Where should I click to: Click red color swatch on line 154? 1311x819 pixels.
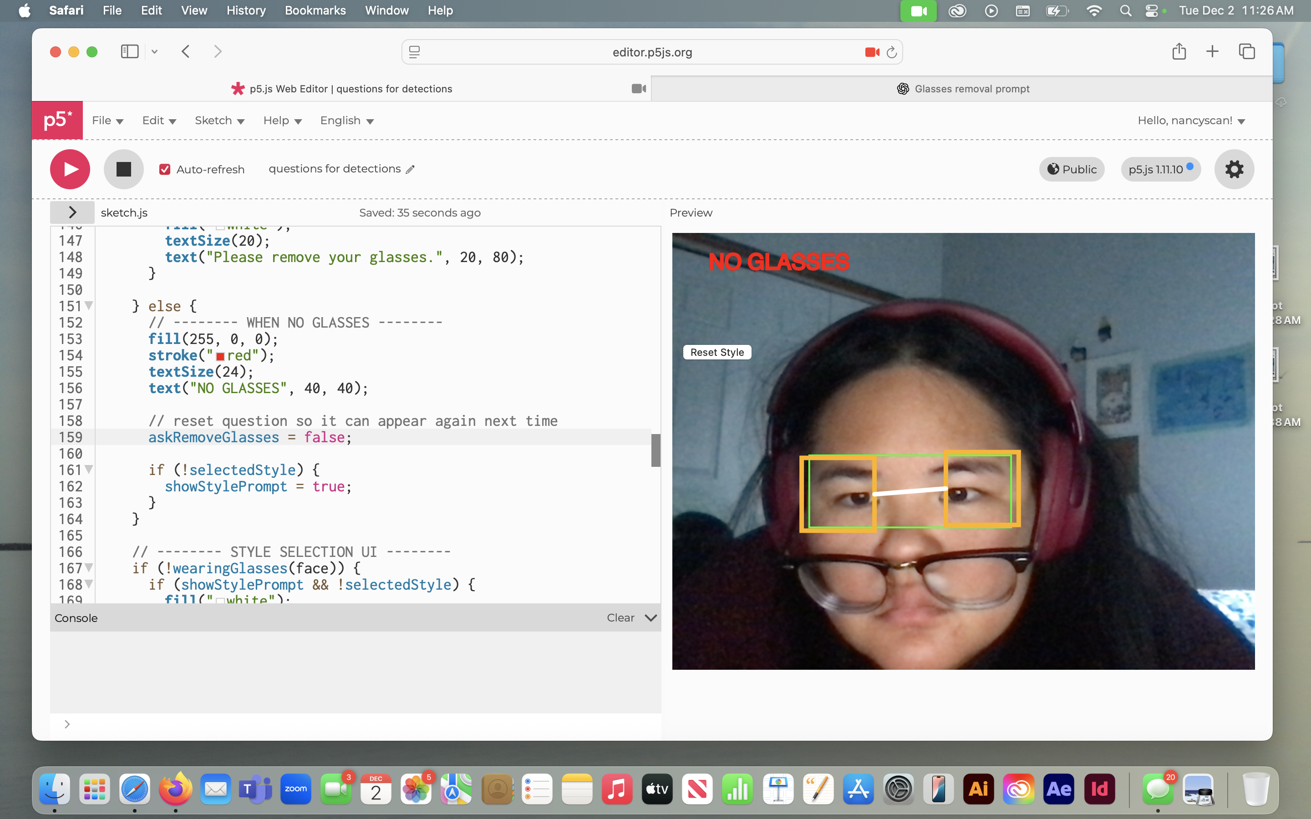220,356
